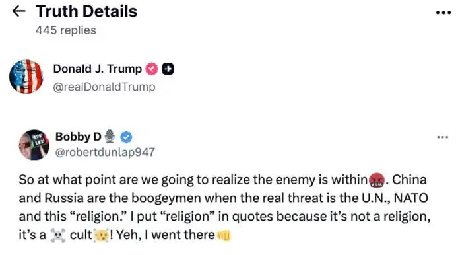
Task: Click the 445 replies count
Action: [66, 30]
